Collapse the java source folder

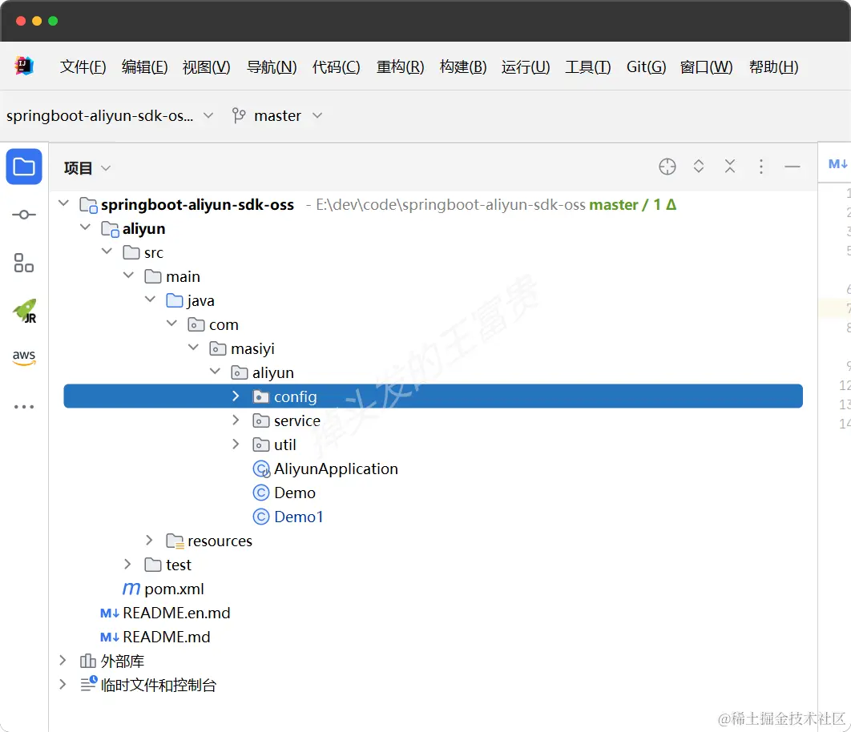click(151, 300)
